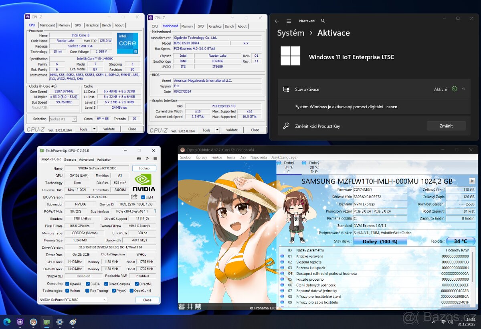Open CrystalDiskInfo from the taskbar

click(x=33, y=322)
